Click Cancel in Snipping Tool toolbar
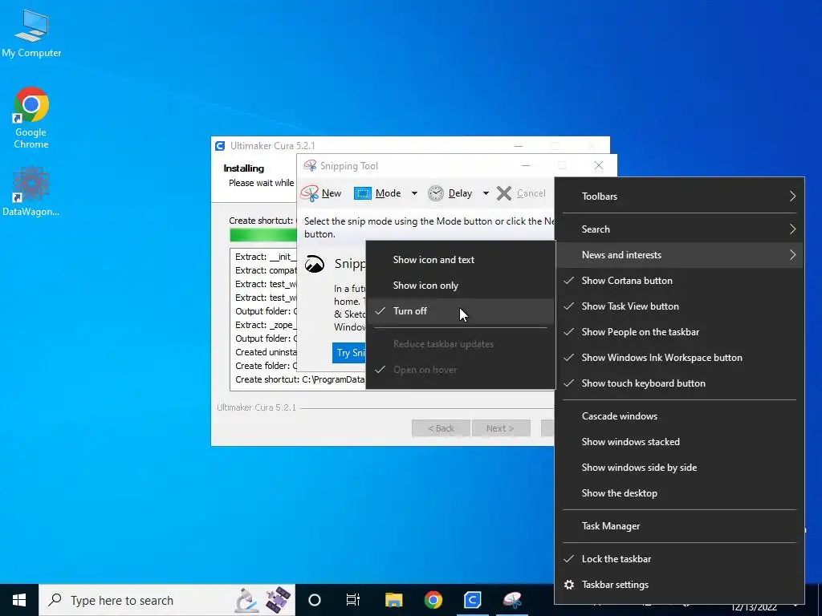The height and width of the screenshot is (616, 822). (521, 193)
